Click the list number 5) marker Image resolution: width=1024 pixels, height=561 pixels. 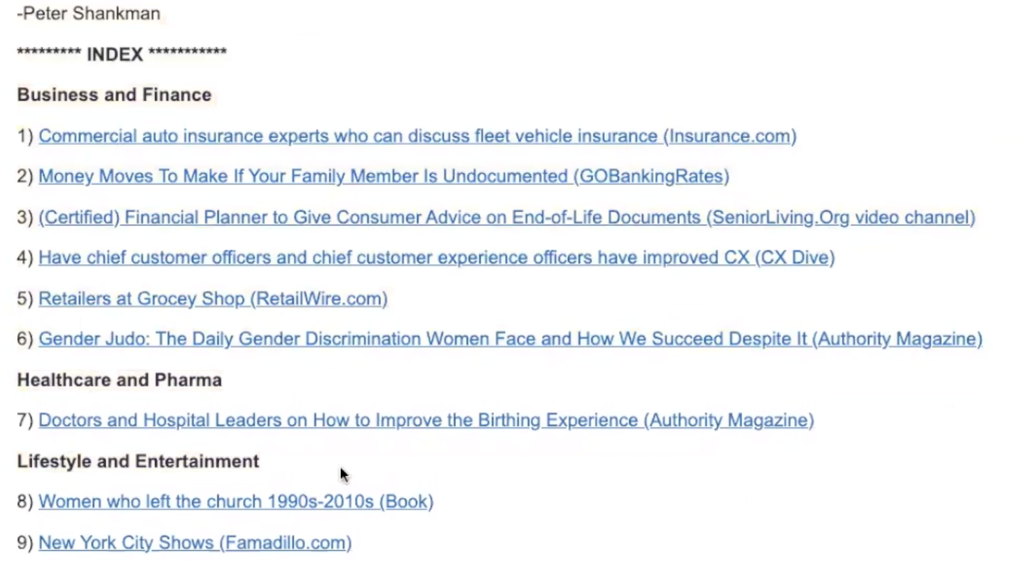pyautogui.click(x=25, y=299)
